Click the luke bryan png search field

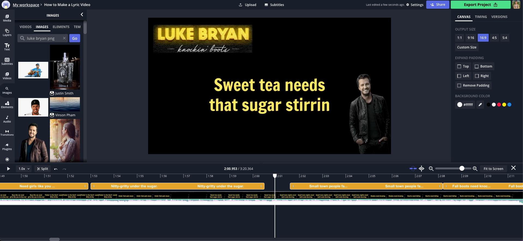43,38
